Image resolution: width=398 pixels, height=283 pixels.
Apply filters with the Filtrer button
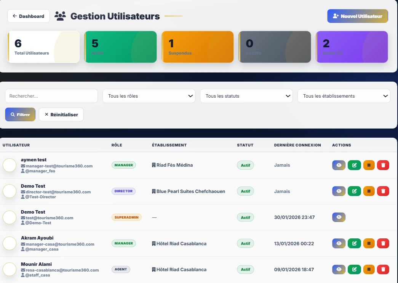click(20, 114)
